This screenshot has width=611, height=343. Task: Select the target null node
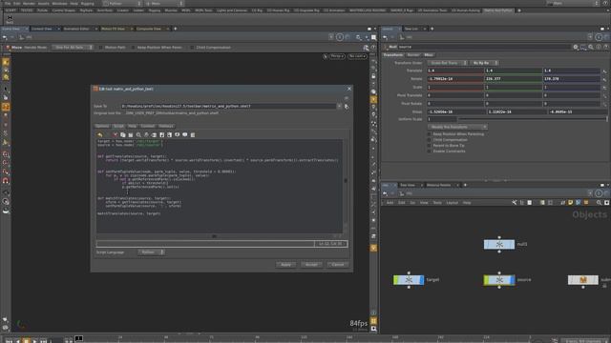coord(409,279)
